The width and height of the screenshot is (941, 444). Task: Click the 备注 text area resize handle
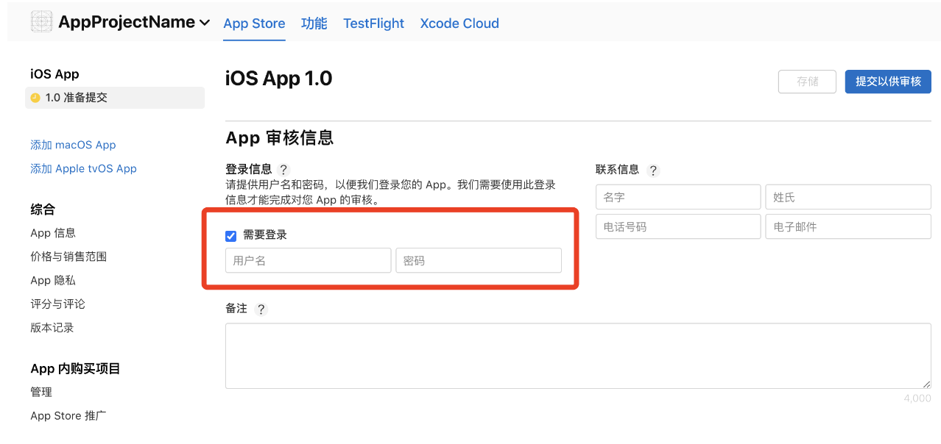(x=927, y=384)
